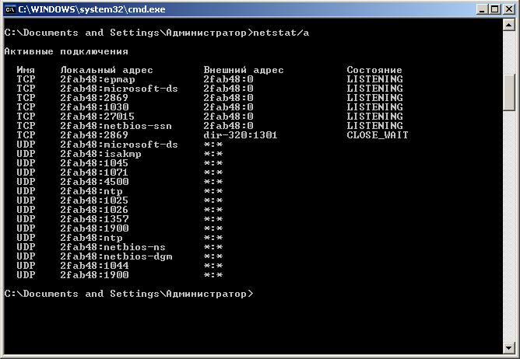520x359 pixels.
Task: Click the scrollbar down arrow
Action: [510, 350]
